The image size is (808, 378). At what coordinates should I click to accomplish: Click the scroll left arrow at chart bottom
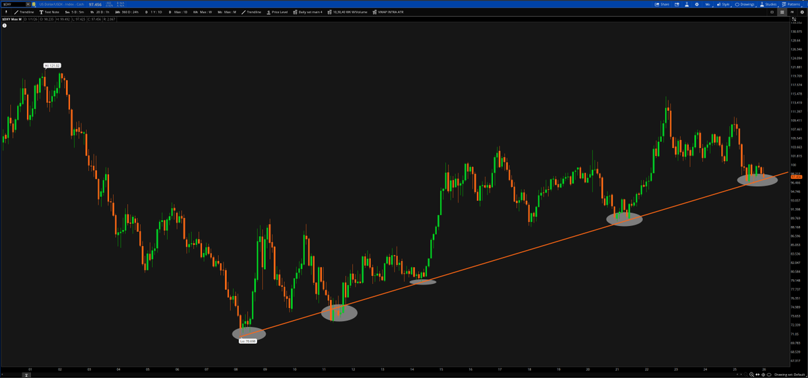(737, 375)
